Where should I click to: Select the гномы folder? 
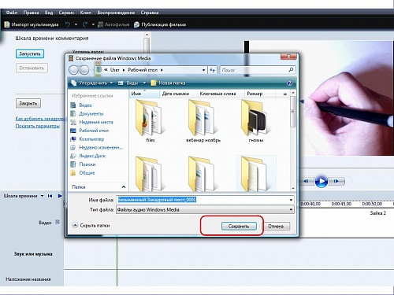point(256,121)
